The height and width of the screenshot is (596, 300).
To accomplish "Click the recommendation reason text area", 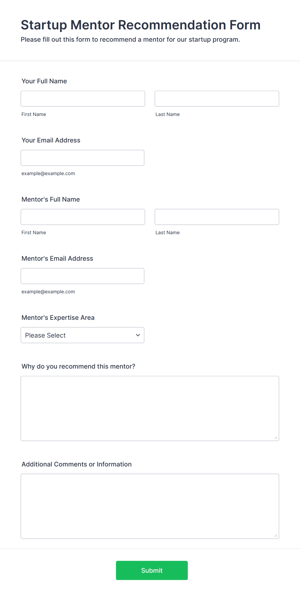I will 150,408.
